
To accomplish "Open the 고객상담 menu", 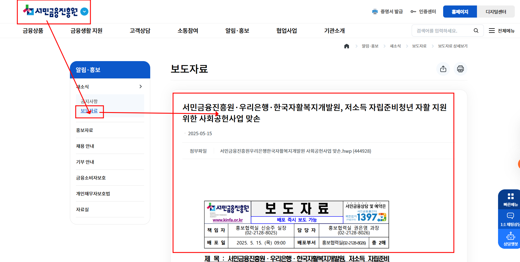I will pos(140,31).
